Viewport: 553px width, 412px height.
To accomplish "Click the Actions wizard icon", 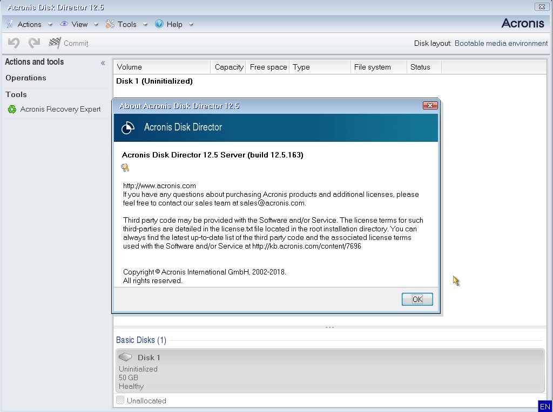I will [10, 24].
